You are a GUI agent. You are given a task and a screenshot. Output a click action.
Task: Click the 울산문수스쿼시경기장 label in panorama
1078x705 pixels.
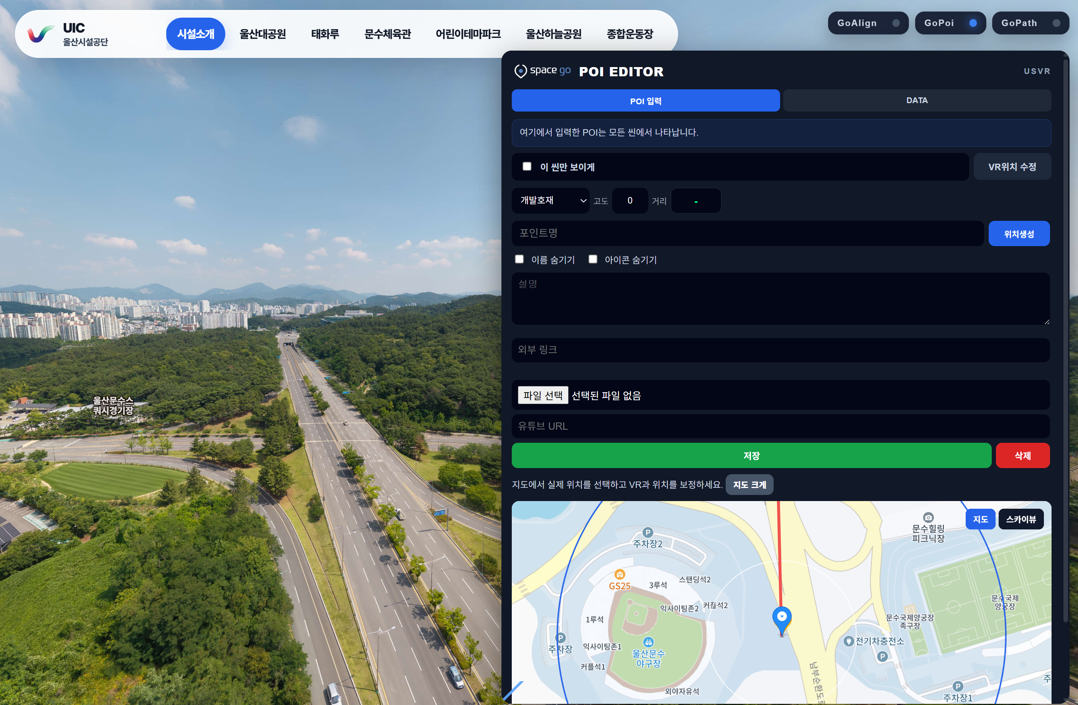[x=113, y=405]
